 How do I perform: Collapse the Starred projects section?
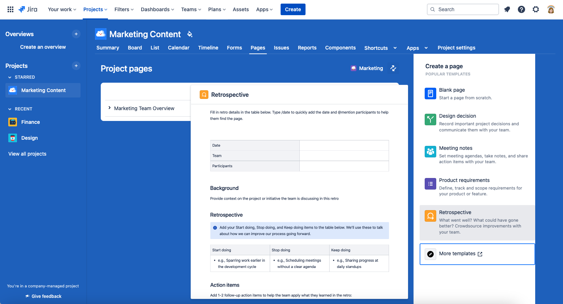[x=10, y=77]
